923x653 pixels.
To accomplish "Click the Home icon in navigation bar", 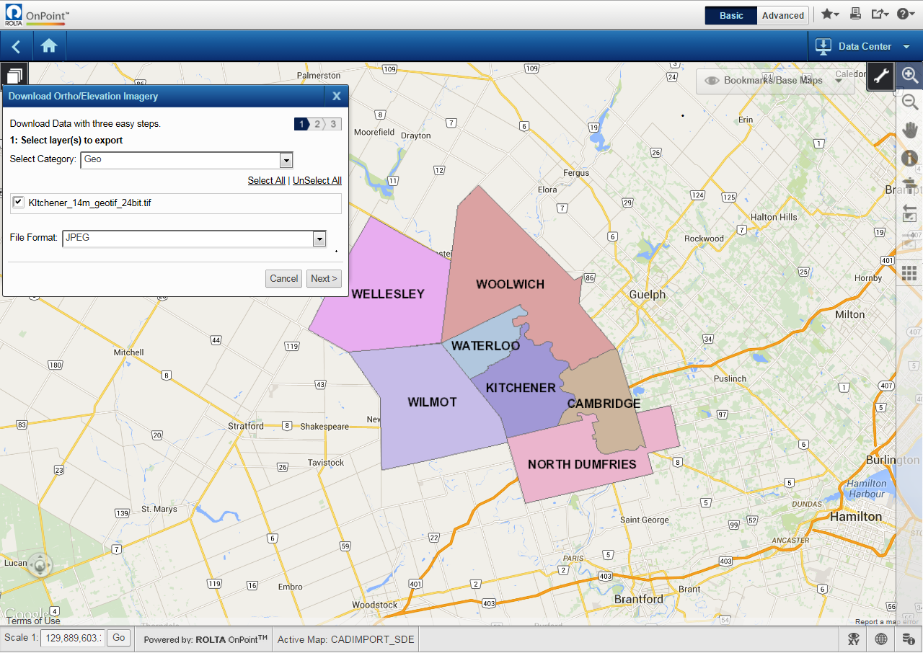I will point(49,46).
